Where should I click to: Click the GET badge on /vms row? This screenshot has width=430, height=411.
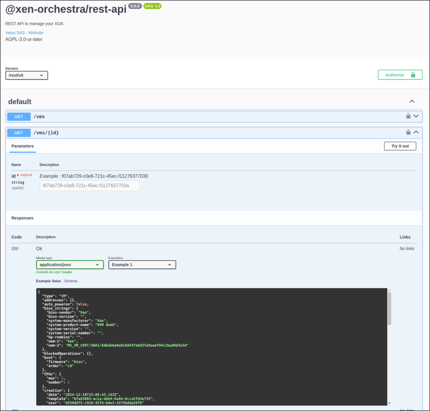coord(19,117)
